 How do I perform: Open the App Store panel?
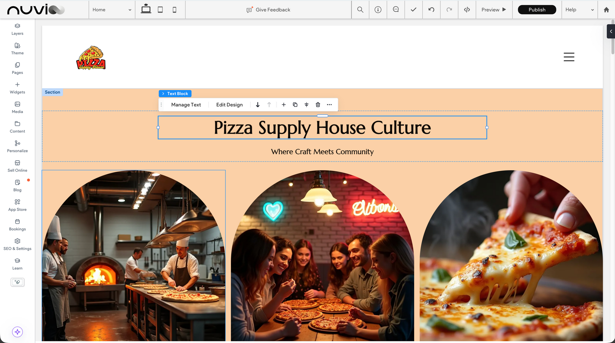click(x=17, y=205)
